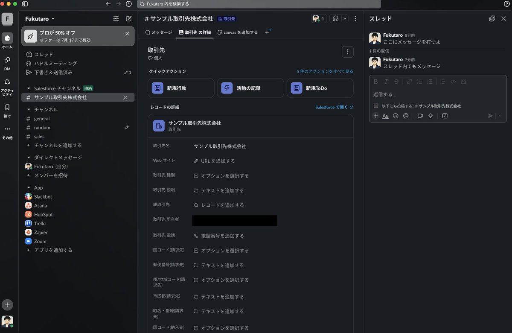Click 5 件のアクションをすべて見る link
This screenshot has height=333, width=512.
325,71
